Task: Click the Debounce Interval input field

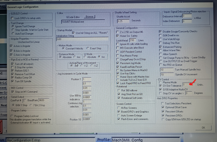Action: click(x=187, y=16)
